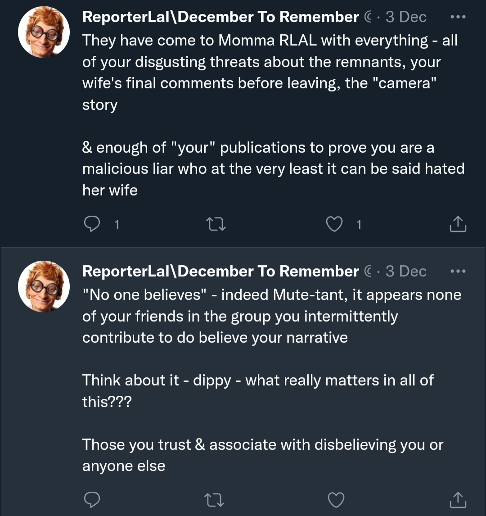The height and width of the screenshot is (516, 486).
Task: Share the "No one believes" tweet
Action: pyautogui.click(x=458, y=499)
